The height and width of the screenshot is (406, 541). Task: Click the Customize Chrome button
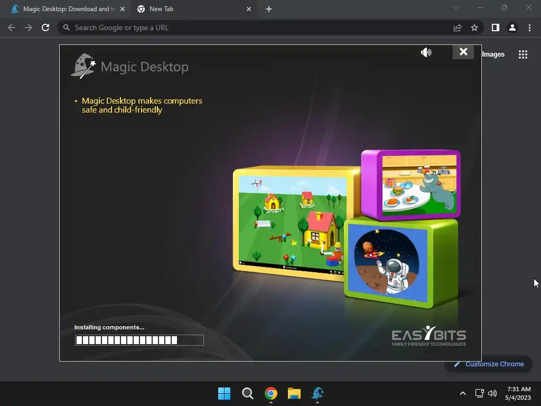(x=489, y=364)
